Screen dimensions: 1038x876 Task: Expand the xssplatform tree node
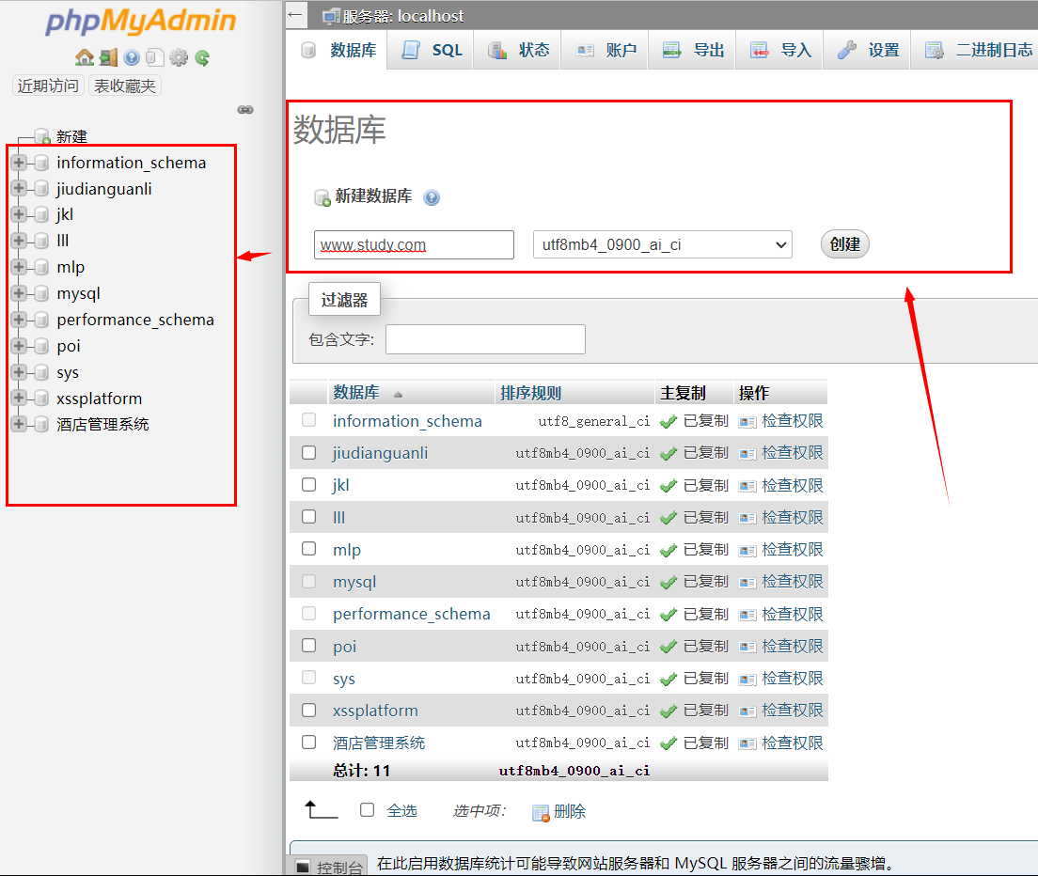(19, 398)
